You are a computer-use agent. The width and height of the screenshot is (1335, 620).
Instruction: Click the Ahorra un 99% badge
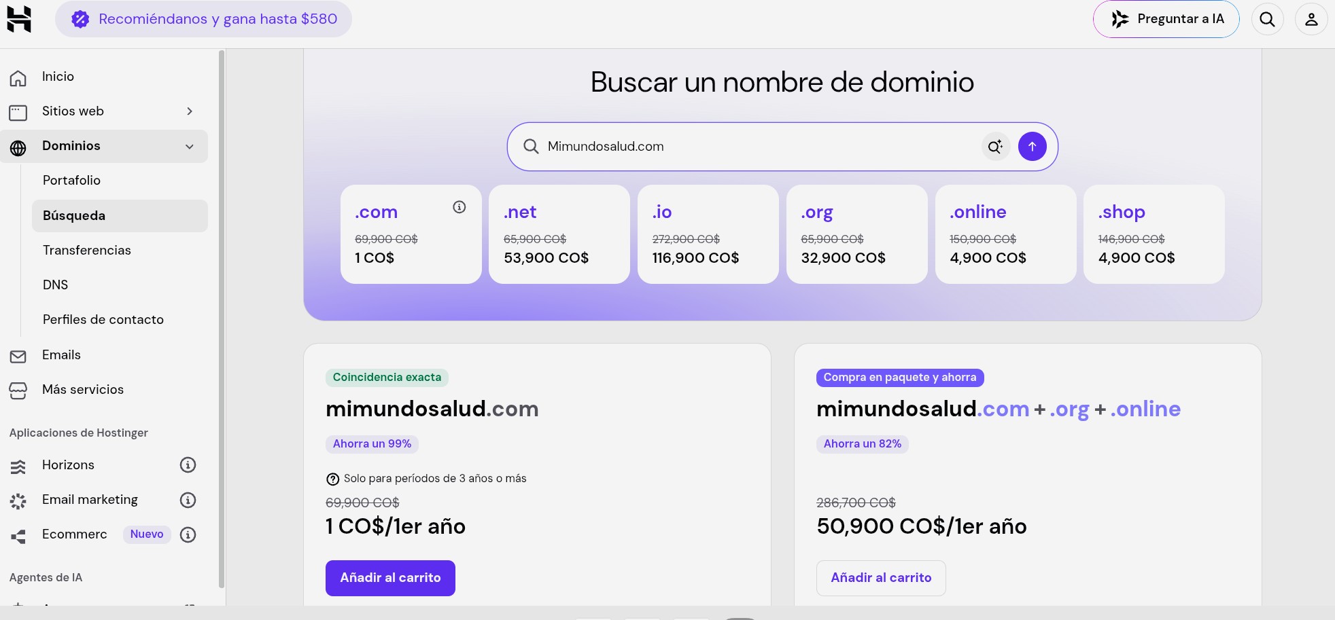pos(372,444)
